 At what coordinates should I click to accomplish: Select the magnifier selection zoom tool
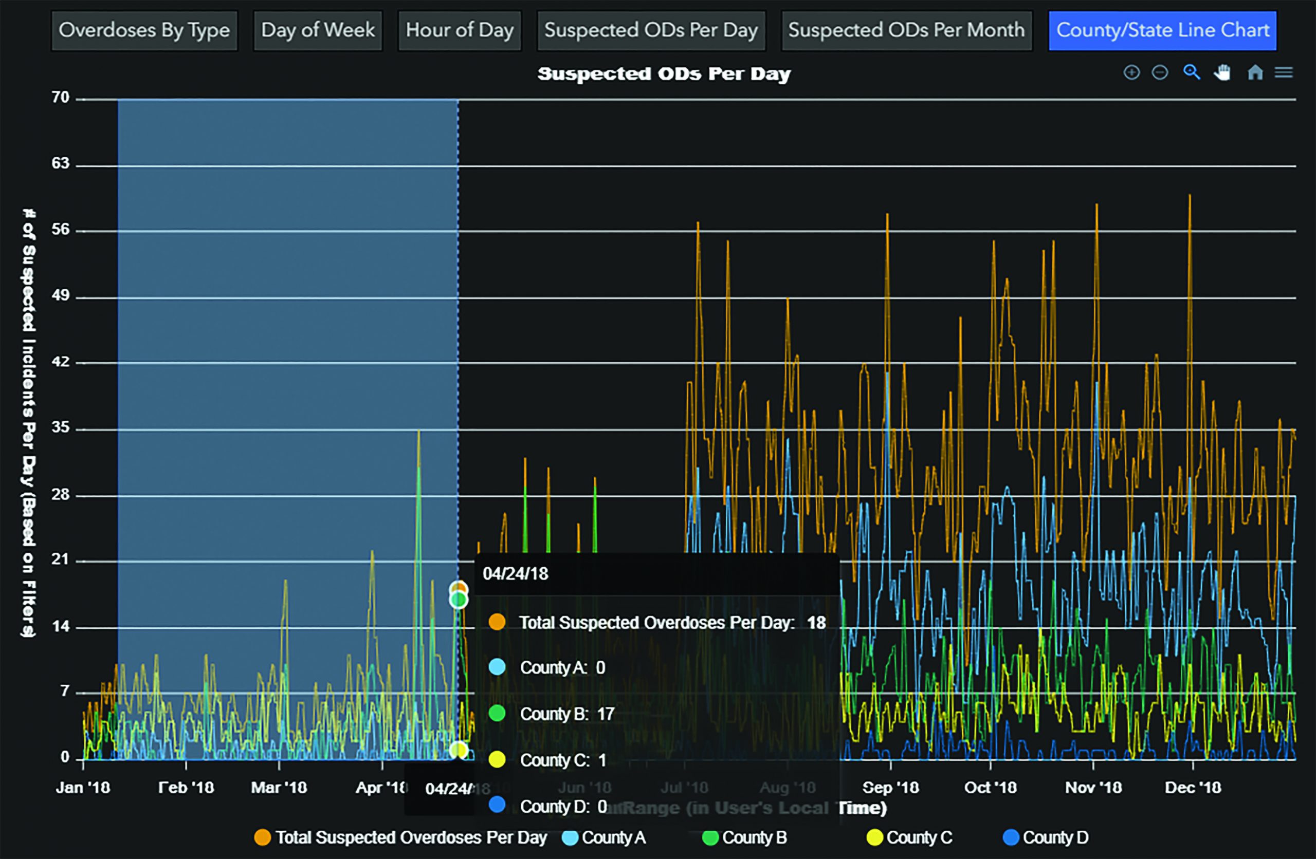click(x=1191, y=72)
